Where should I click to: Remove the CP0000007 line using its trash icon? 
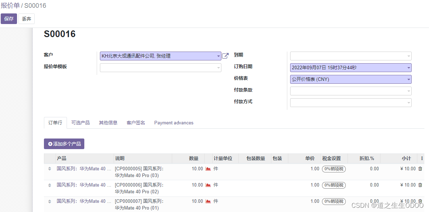[x=420, y=201]
